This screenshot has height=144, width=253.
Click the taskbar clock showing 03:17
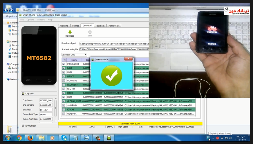pyautogui.click(x=241, y=138)
